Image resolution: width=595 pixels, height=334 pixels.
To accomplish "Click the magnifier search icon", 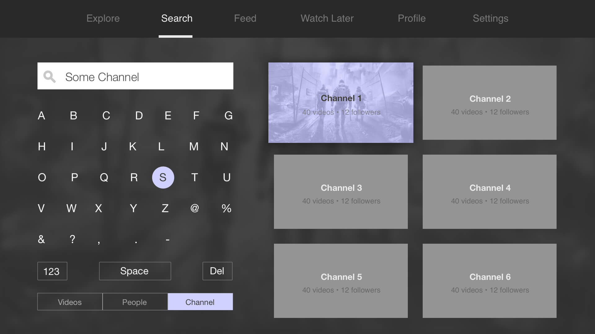I will pos(50,76).
